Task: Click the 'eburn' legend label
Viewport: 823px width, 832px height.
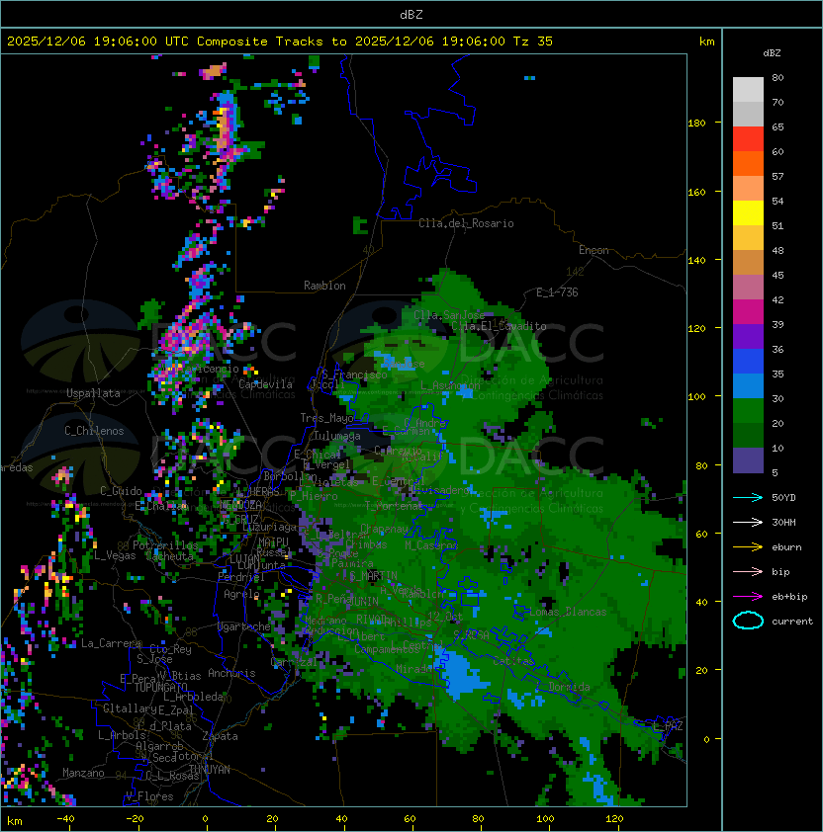Action: point(786,547)
